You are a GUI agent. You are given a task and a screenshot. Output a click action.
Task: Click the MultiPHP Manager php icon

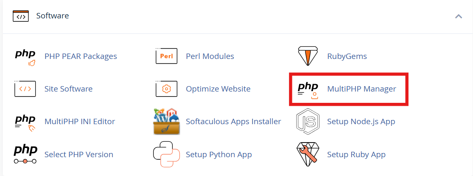point(308,89)
